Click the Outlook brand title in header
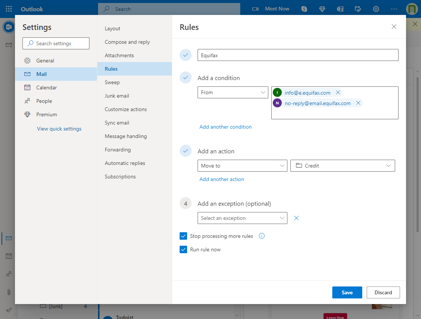The width and height of the screenshot is (421, 319). click(x=32, y=9)
